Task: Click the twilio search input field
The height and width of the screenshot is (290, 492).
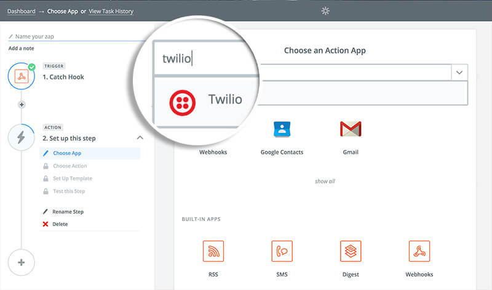Action: click(205, 58)
